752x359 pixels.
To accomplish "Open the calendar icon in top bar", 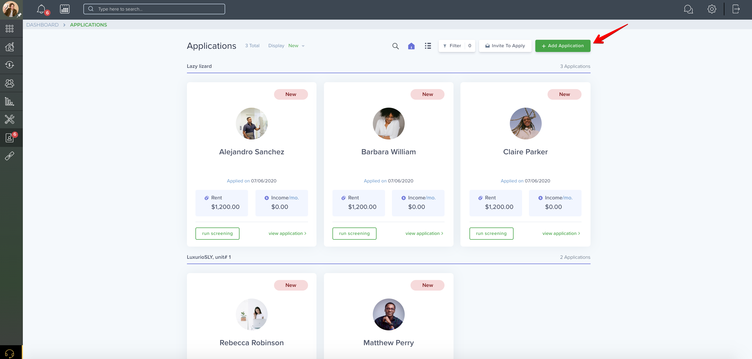I will (x=65, y=9).
